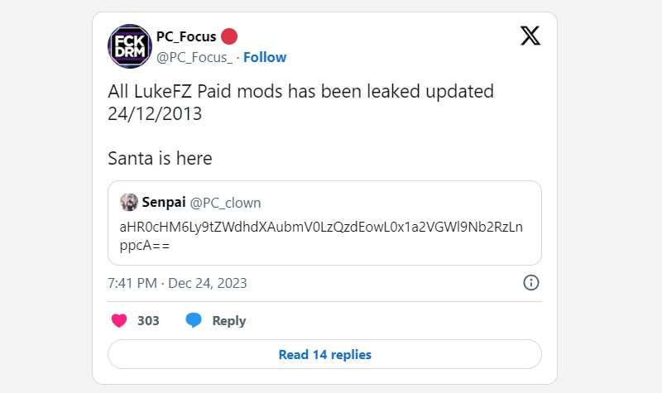The image size is (662, 393).
Task: Click the PC_Focus FCK DRM avatar
Action: pyautogui.click(x=129, y=46)
